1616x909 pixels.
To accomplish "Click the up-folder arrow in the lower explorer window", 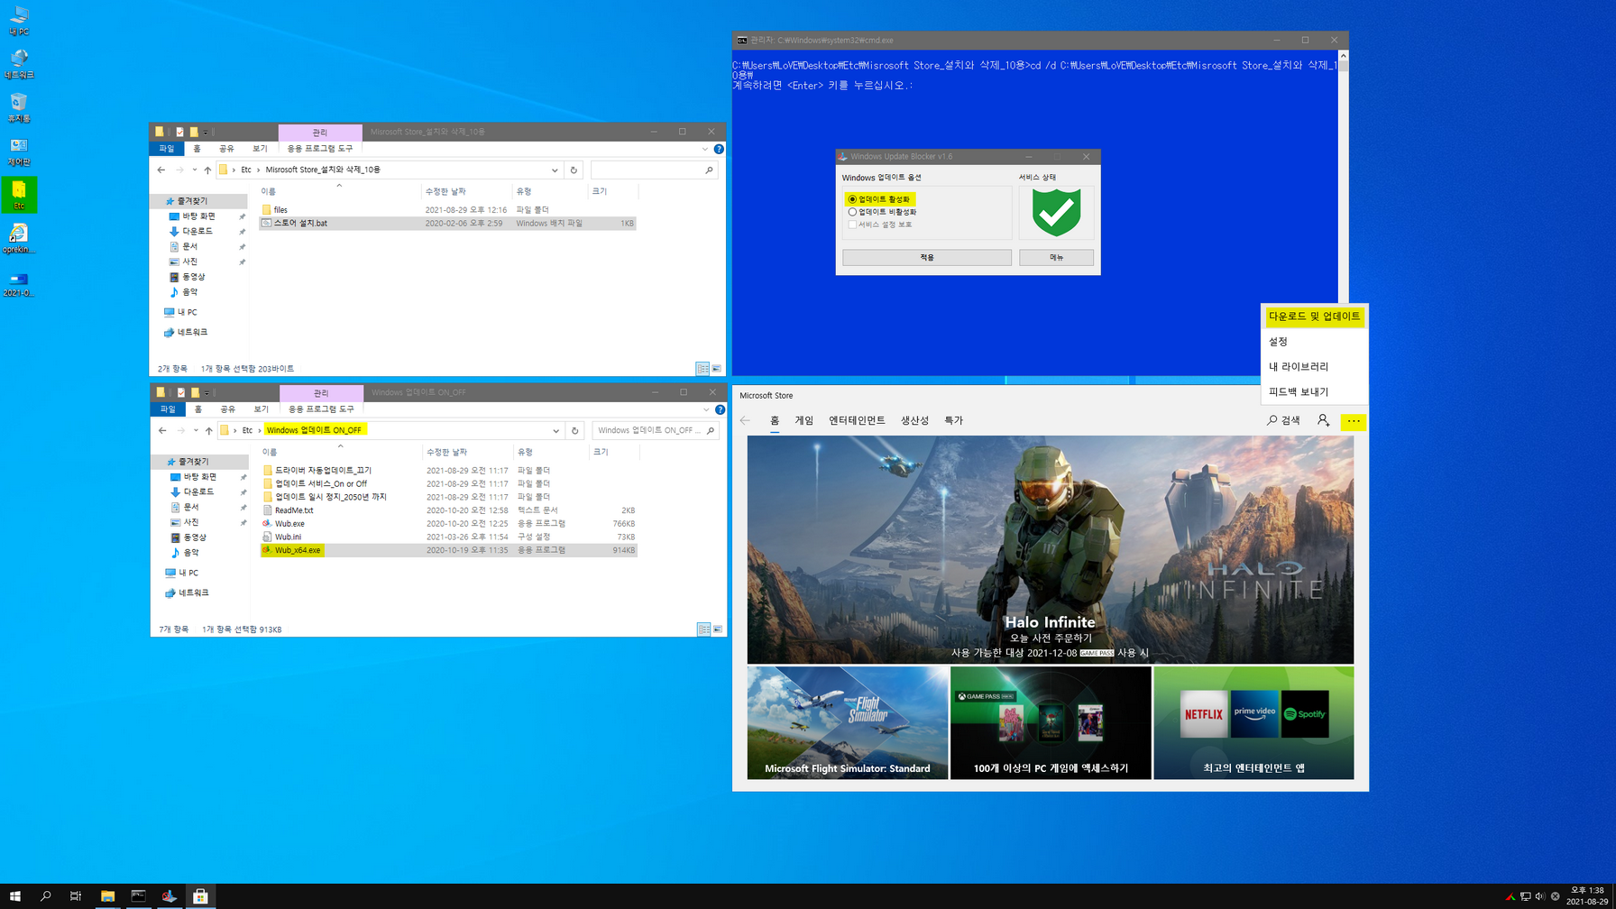I will 208,430.
